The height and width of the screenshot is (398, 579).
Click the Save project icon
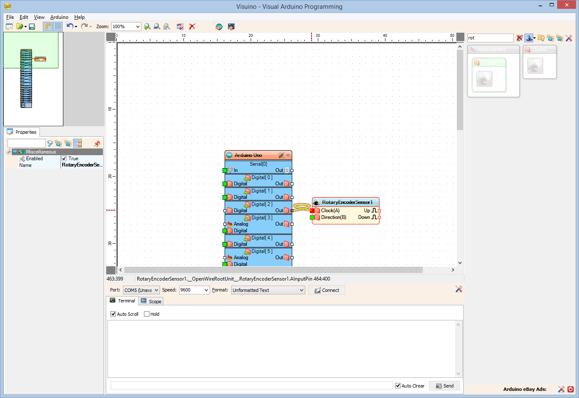click(31, 26)
